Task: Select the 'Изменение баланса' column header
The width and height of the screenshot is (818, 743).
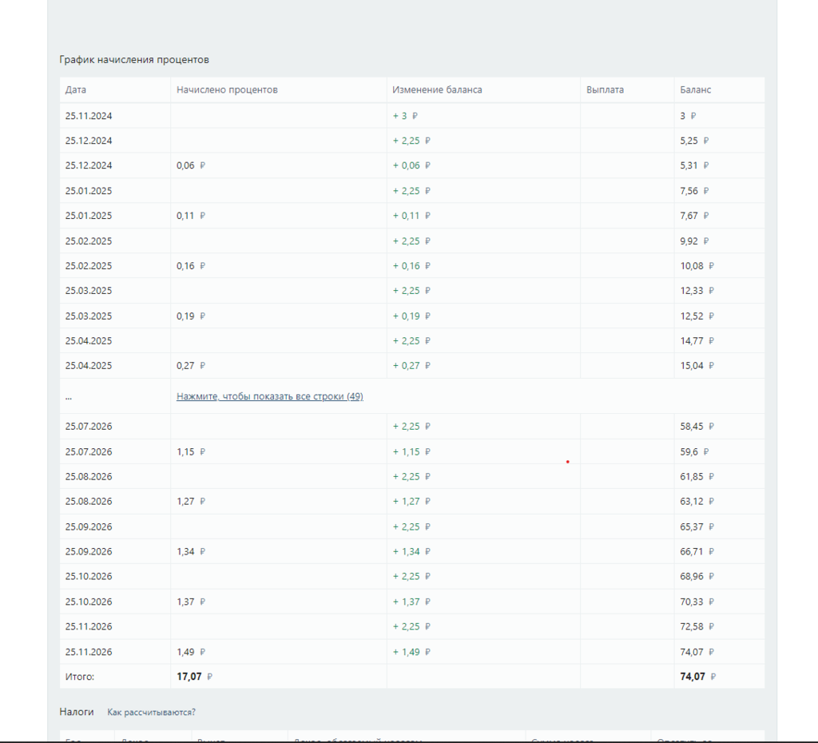Action: pos(437,90)
